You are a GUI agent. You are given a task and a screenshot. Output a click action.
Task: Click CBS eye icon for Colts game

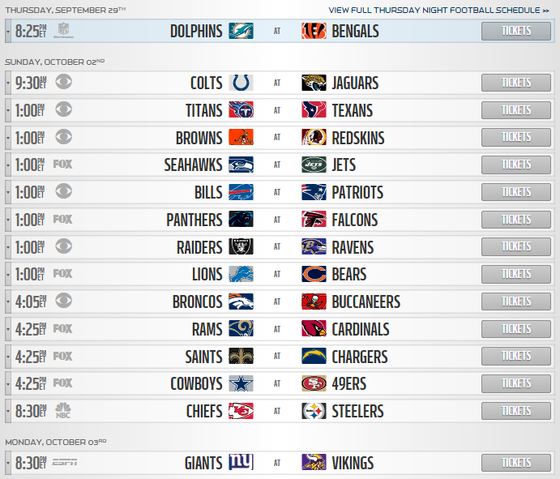[x=63, y=82]
